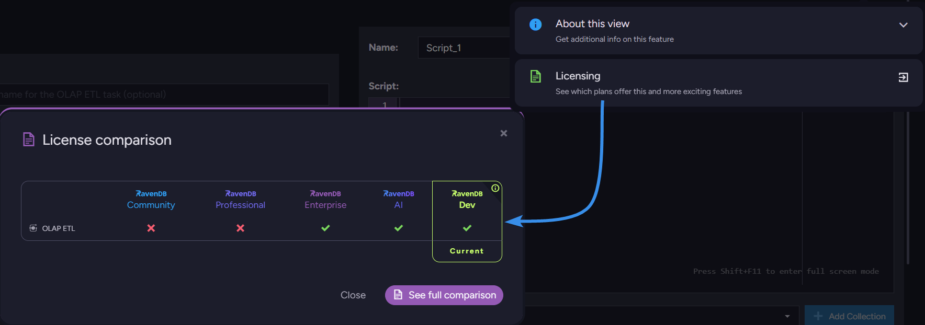
Task: Click the green Licensing document icon
Action: (x=536, y=76)
